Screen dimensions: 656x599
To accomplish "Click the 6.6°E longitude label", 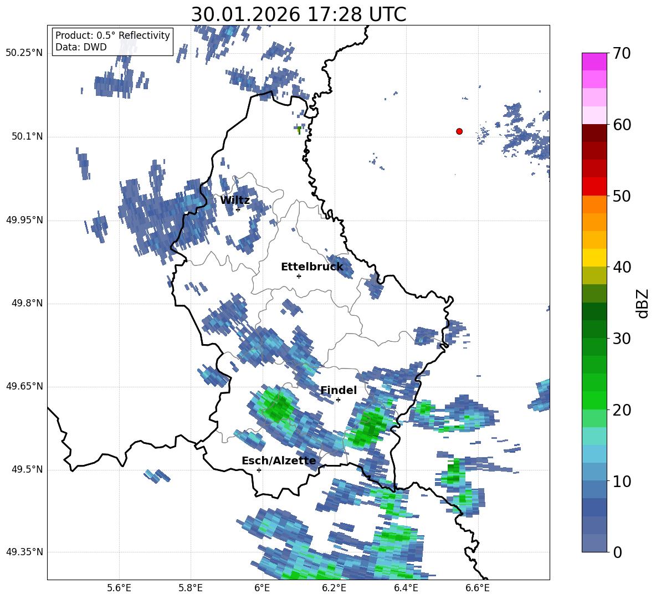I will 478,588.
